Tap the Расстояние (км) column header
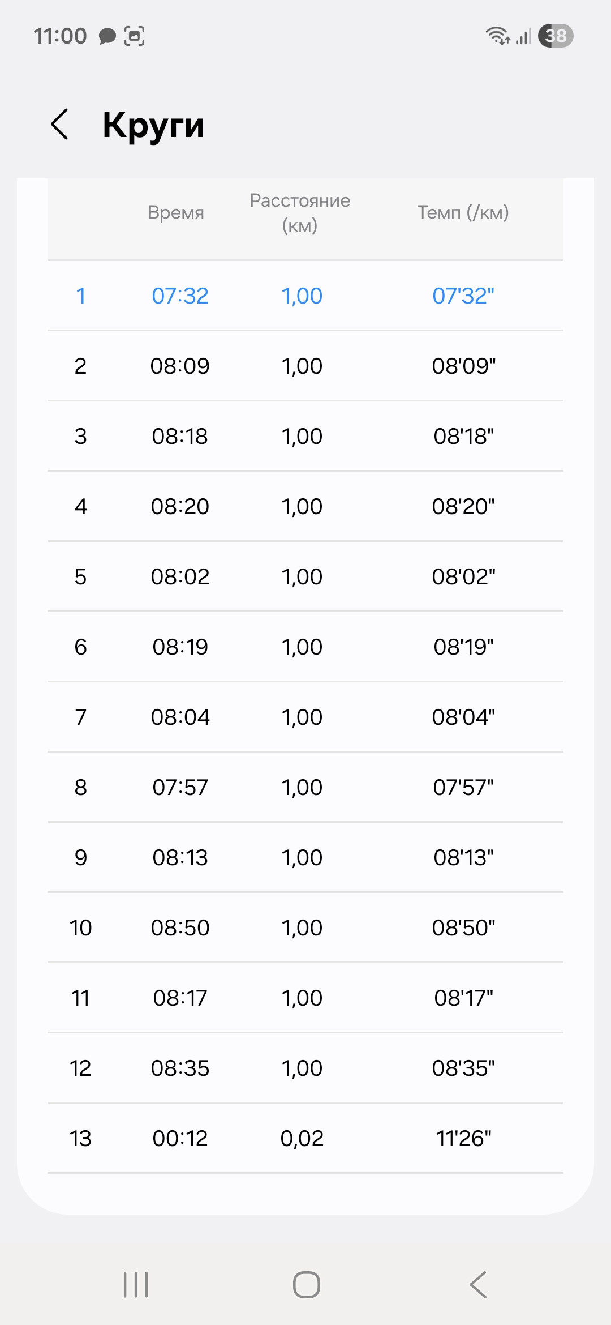 coord(300,212)
